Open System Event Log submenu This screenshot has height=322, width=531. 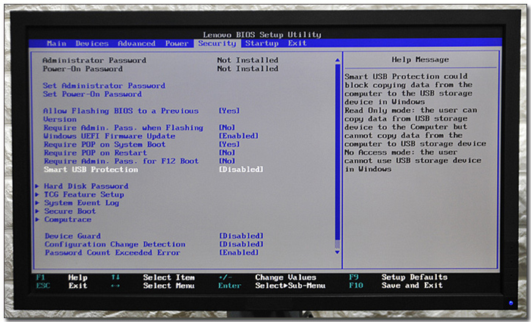tap(82, 203)
